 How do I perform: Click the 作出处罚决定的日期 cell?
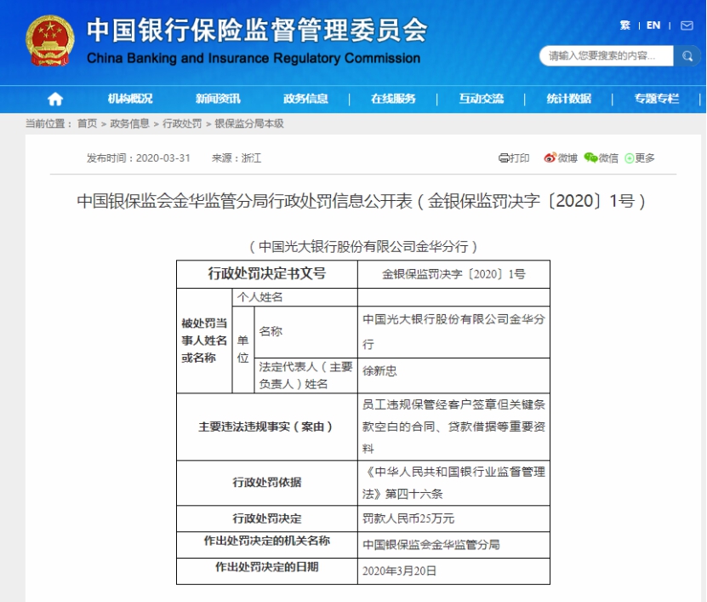click(x=267, y=571)
